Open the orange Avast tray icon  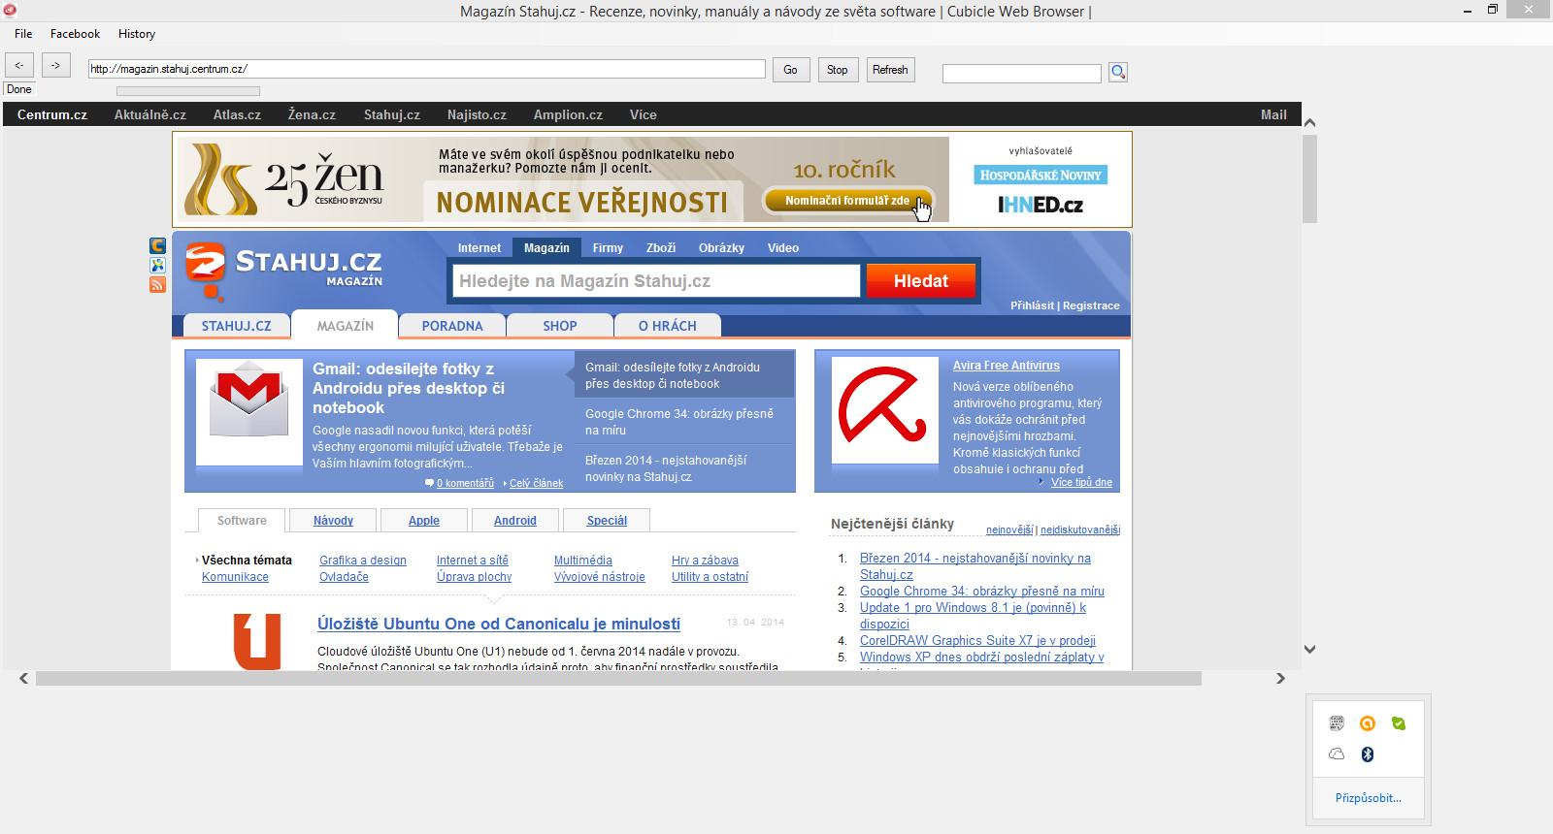pos(1368,723)
